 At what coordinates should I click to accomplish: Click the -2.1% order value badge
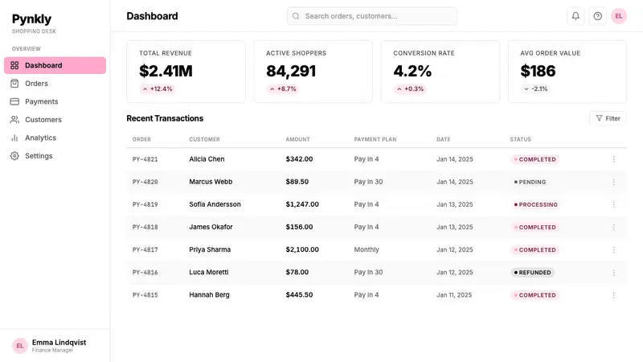coord(535,88)
